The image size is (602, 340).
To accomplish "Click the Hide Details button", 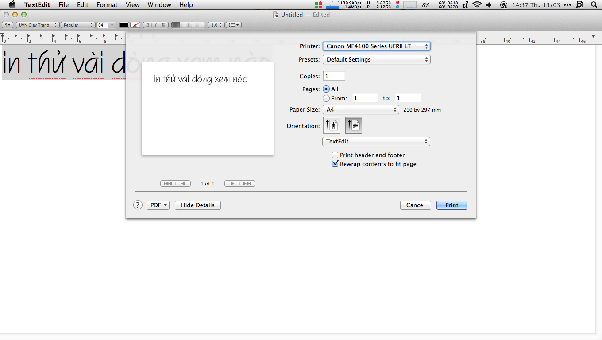I will [198, 205].
